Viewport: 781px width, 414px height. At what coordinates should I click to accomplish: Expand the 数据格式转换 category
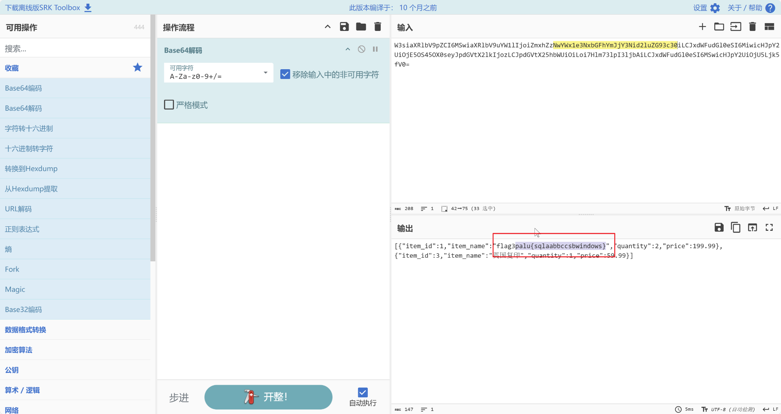75,330
